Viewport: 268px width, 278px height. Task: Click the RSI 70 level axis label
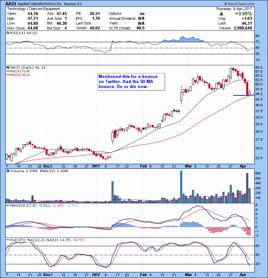coord(257,42)
